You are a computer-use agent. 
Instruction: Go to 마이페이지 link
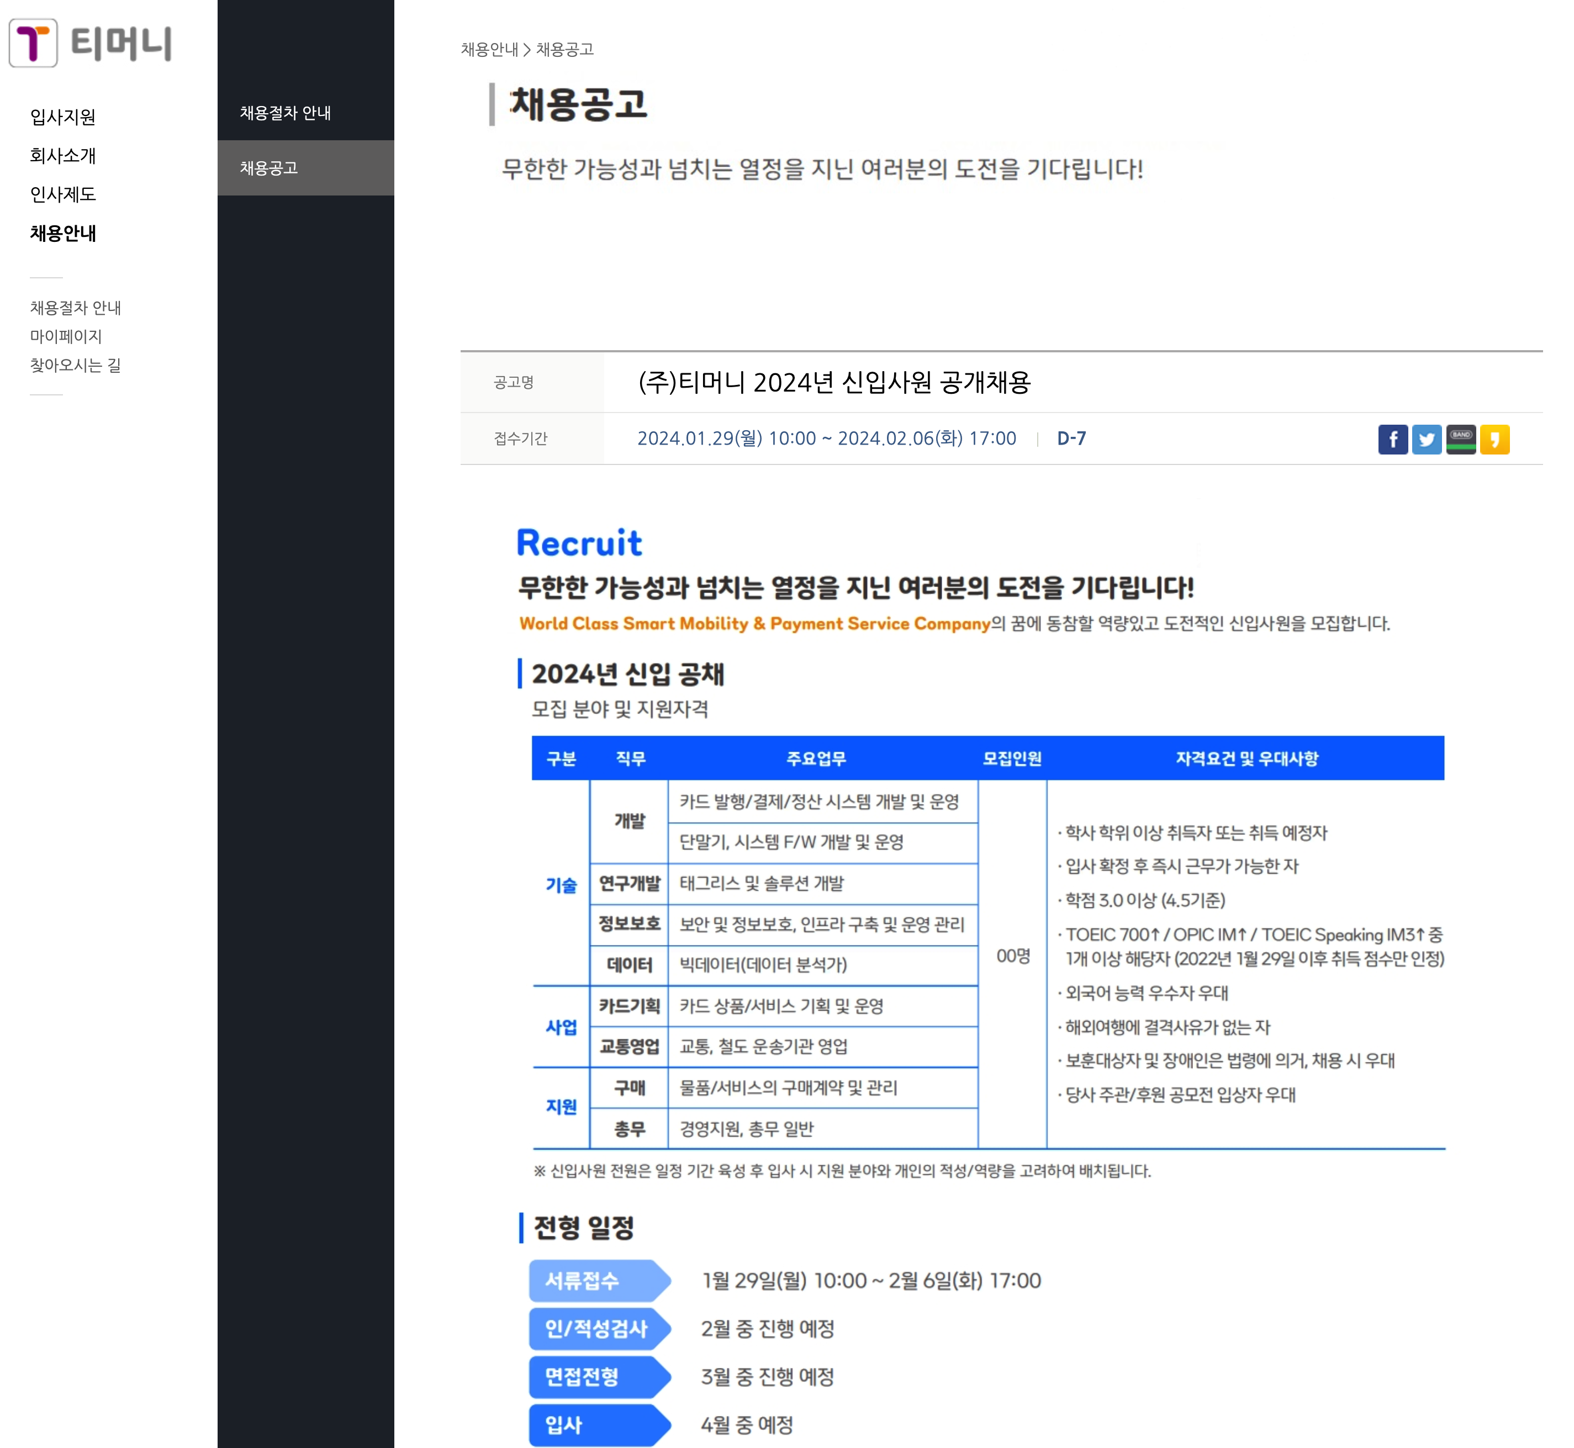coord(66,336)
